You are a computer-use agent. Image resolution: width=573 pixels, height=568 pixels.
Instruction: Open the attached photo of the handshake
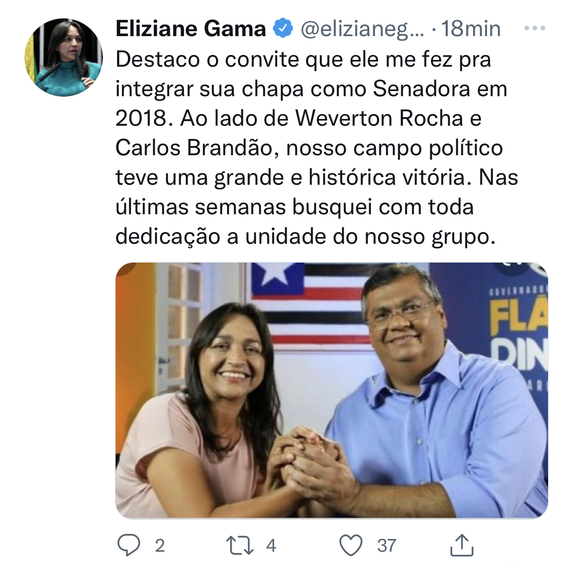[332, 390]
